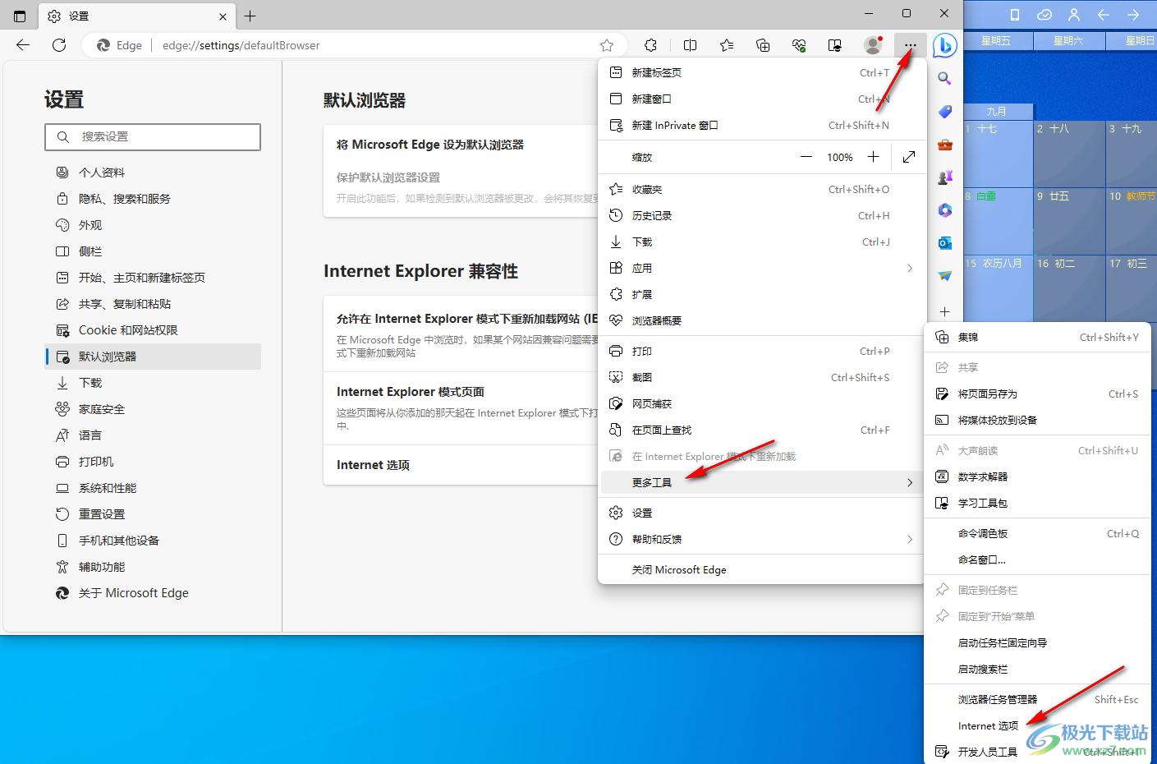Click the browser Back arrow
1157x764 pixels.
coord(23,45)
